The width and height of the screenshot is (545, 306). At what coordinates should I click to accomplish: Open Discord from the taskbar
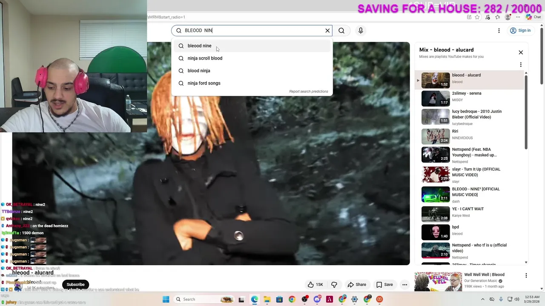[x=317, y=299]
